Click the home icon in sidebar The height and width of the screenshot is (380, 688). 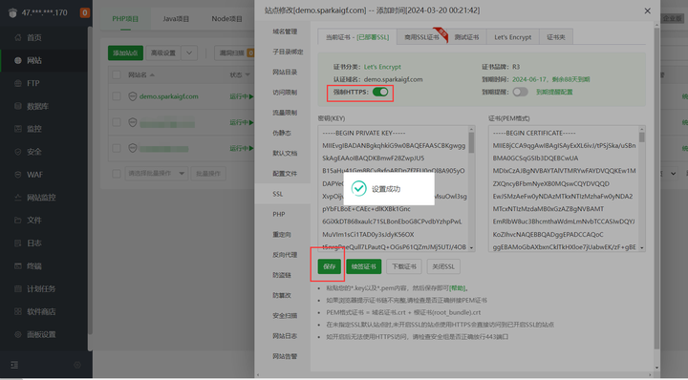coord(18,37)
